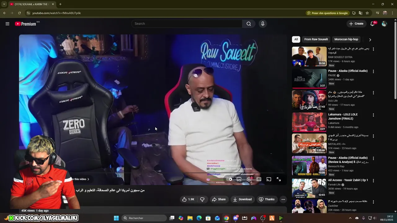Click the Farouk Life channel name
The image size is (397, 223).
(x=335, y=185)
